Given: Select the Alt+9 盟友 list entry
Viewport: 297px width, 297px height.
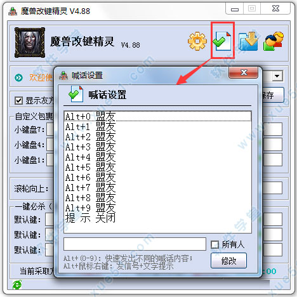Looking at the screenshot, I should [157, 208].
